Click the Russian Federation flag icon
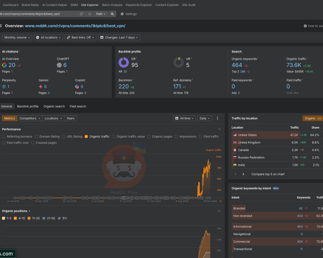 point(235,158)
